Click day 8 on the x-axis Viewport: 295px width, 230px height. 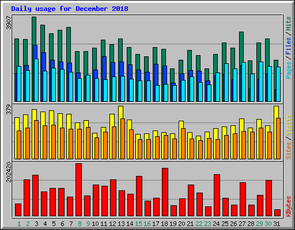coord(80,224)
